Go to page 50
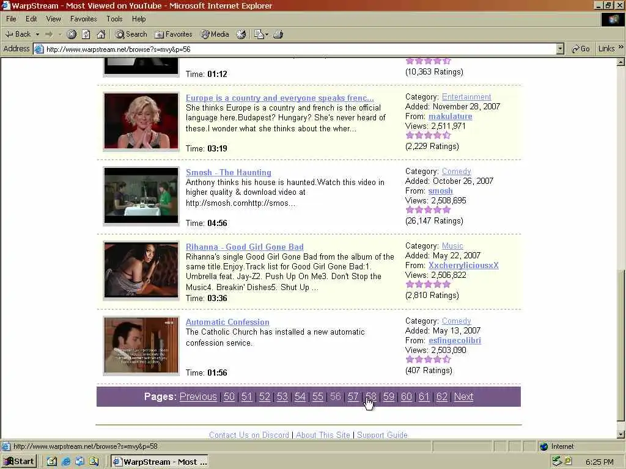The width and height of the screenshot is (626, 469). 229,396
